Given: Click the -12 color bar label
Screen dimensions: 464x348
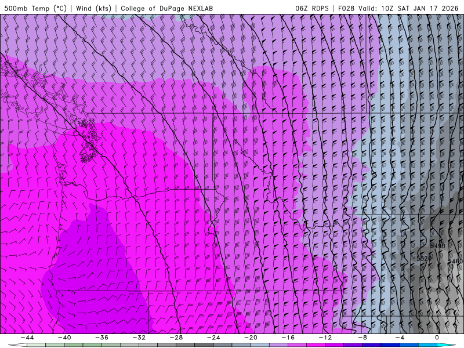Looking at the screenshot, I should (x=325, y=338).
